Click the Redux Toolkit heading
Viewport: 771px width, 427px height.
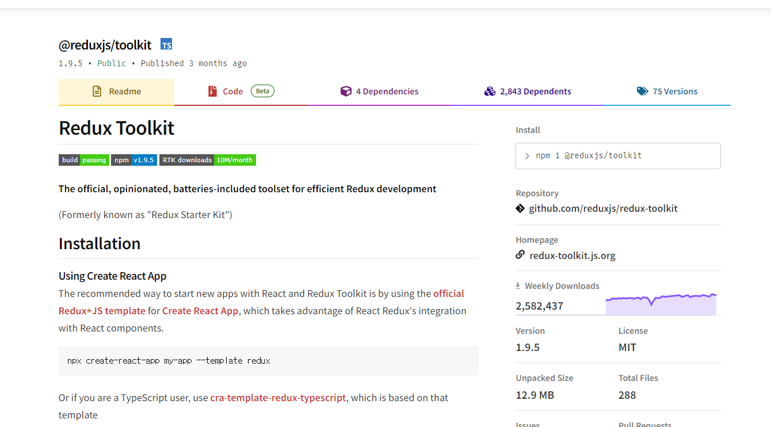(x=116, y=128)
